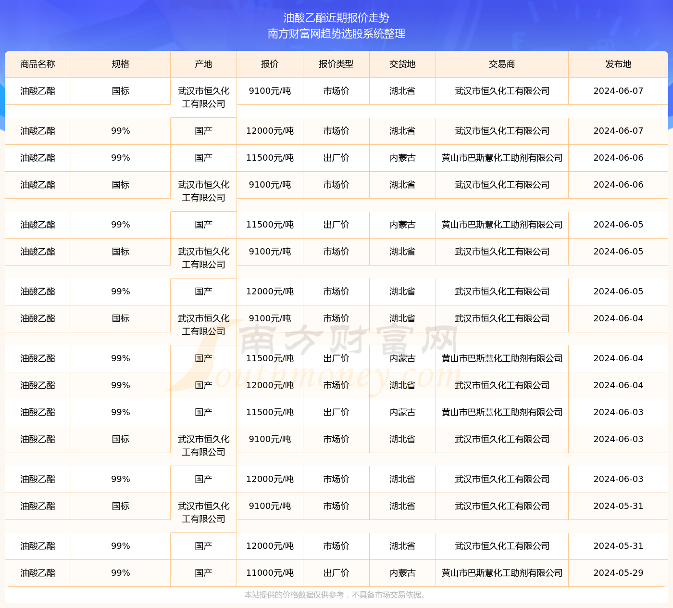Screen dimensions: 673x608
Task: Select 9100元/吨 in the 2024-06-05 row
Action: (x=270, y=252)
